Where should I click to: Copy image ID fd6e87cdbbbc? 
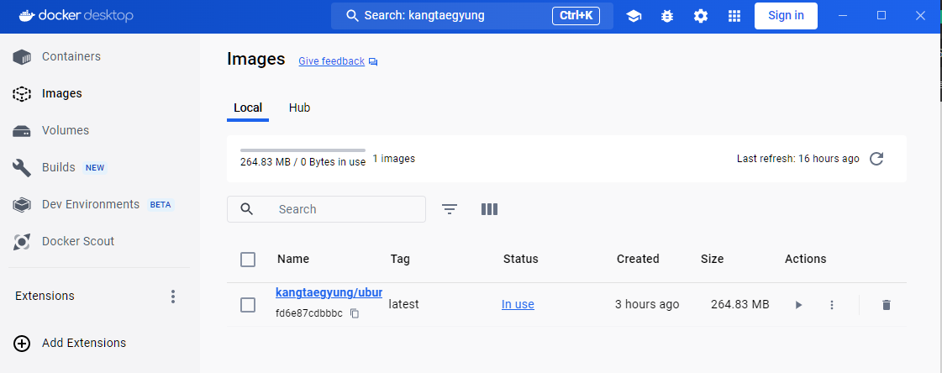355,313
